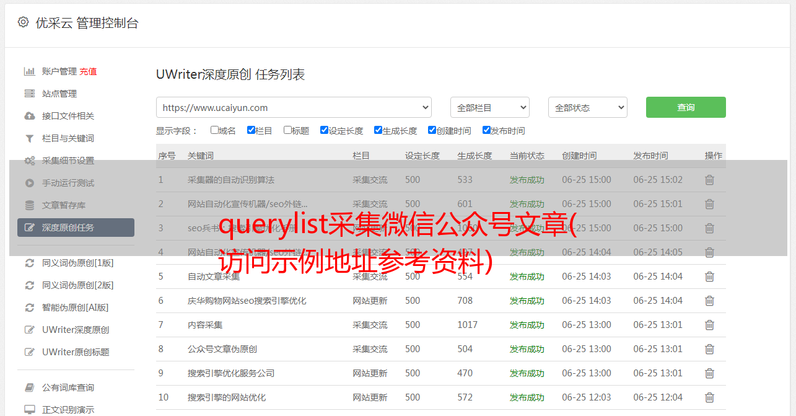Viewport: 796px width, 416px height.
Task: Disable the 生成长度 column checkbox
Action: pos(378,130)
